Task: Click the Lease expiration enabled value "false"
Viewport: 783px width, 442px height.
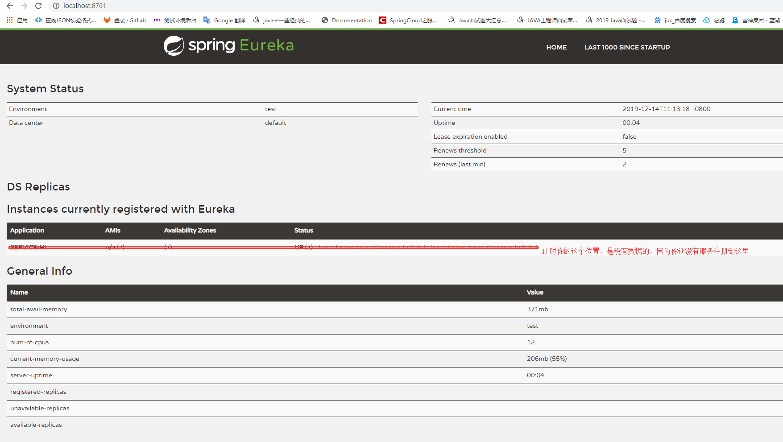Action: pyautogui.click(x=630, y=137)
